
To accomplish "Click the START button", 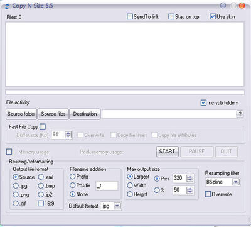I will pos(168,152).
